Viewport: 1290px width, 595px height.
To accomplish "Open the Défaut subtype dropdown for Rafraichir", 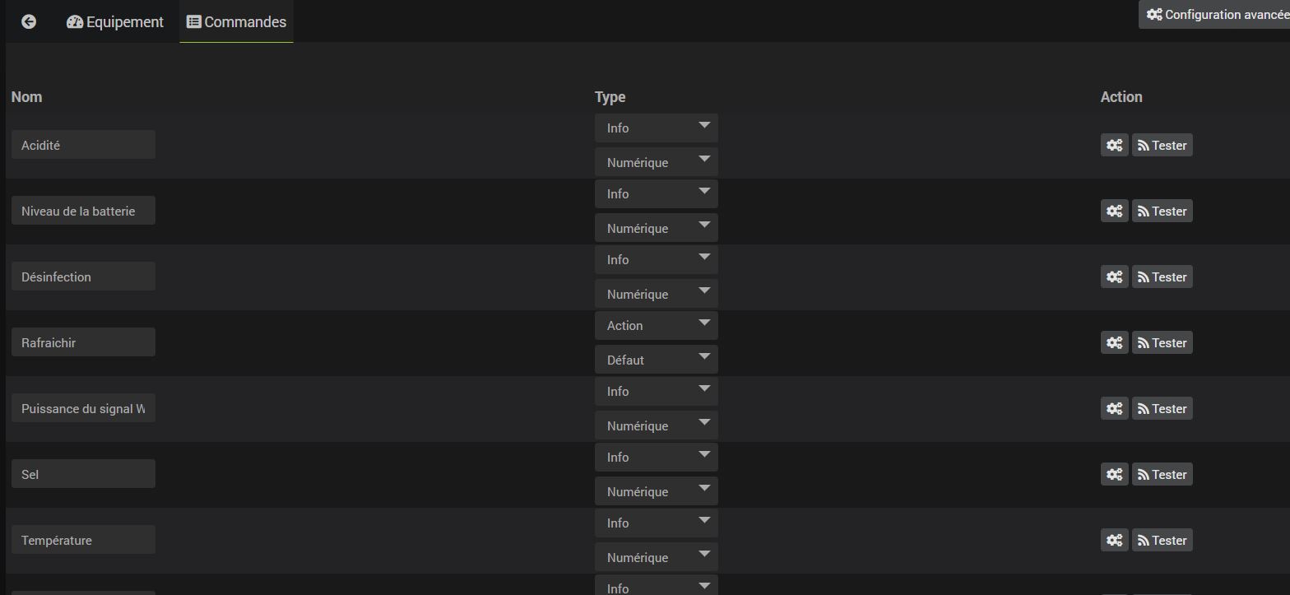I will click(657, 360).
